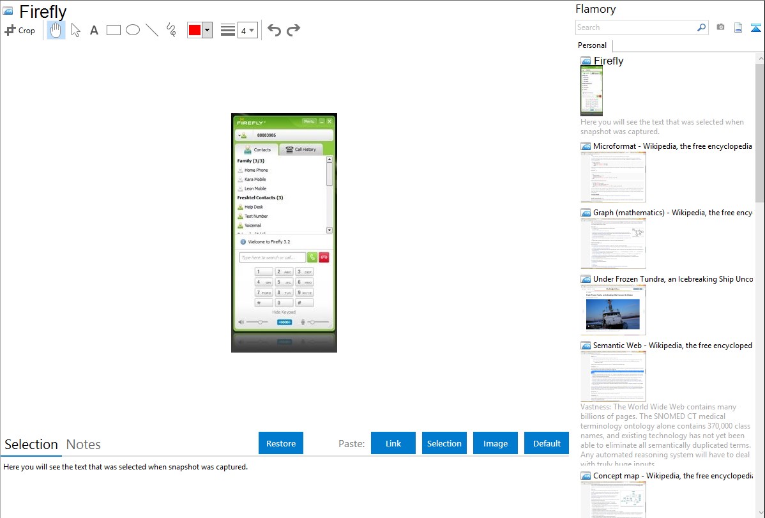Click the 'Graph (mathematics) - Wikipedia' snapshot title
The width and height of the screenshot is (765, 518).
point(672,213)
